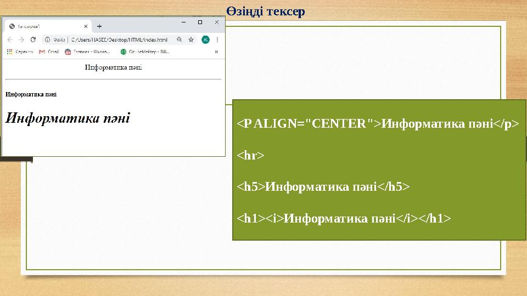This screenshot has height=296, width=527.
Task: Click the browser forward arrow
Action: [x=21, y=39]
